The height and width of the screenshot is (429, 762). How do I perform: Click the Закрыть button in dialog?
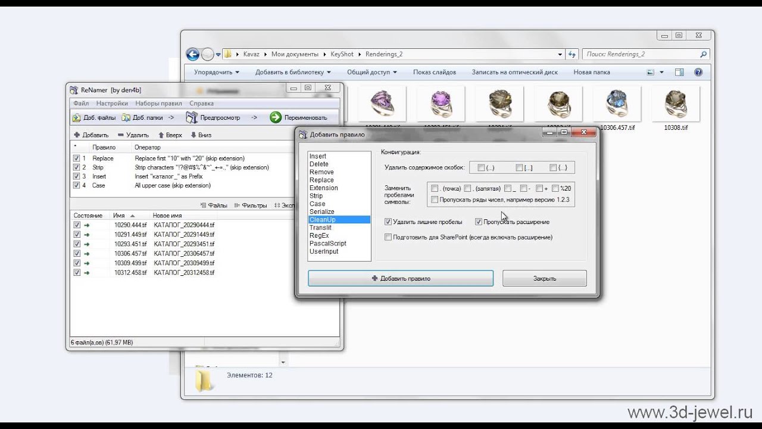[x=545, y=278]
